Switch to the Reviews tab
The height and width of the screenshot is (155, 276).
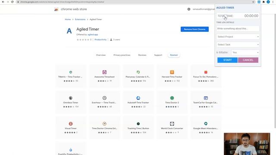142,55
